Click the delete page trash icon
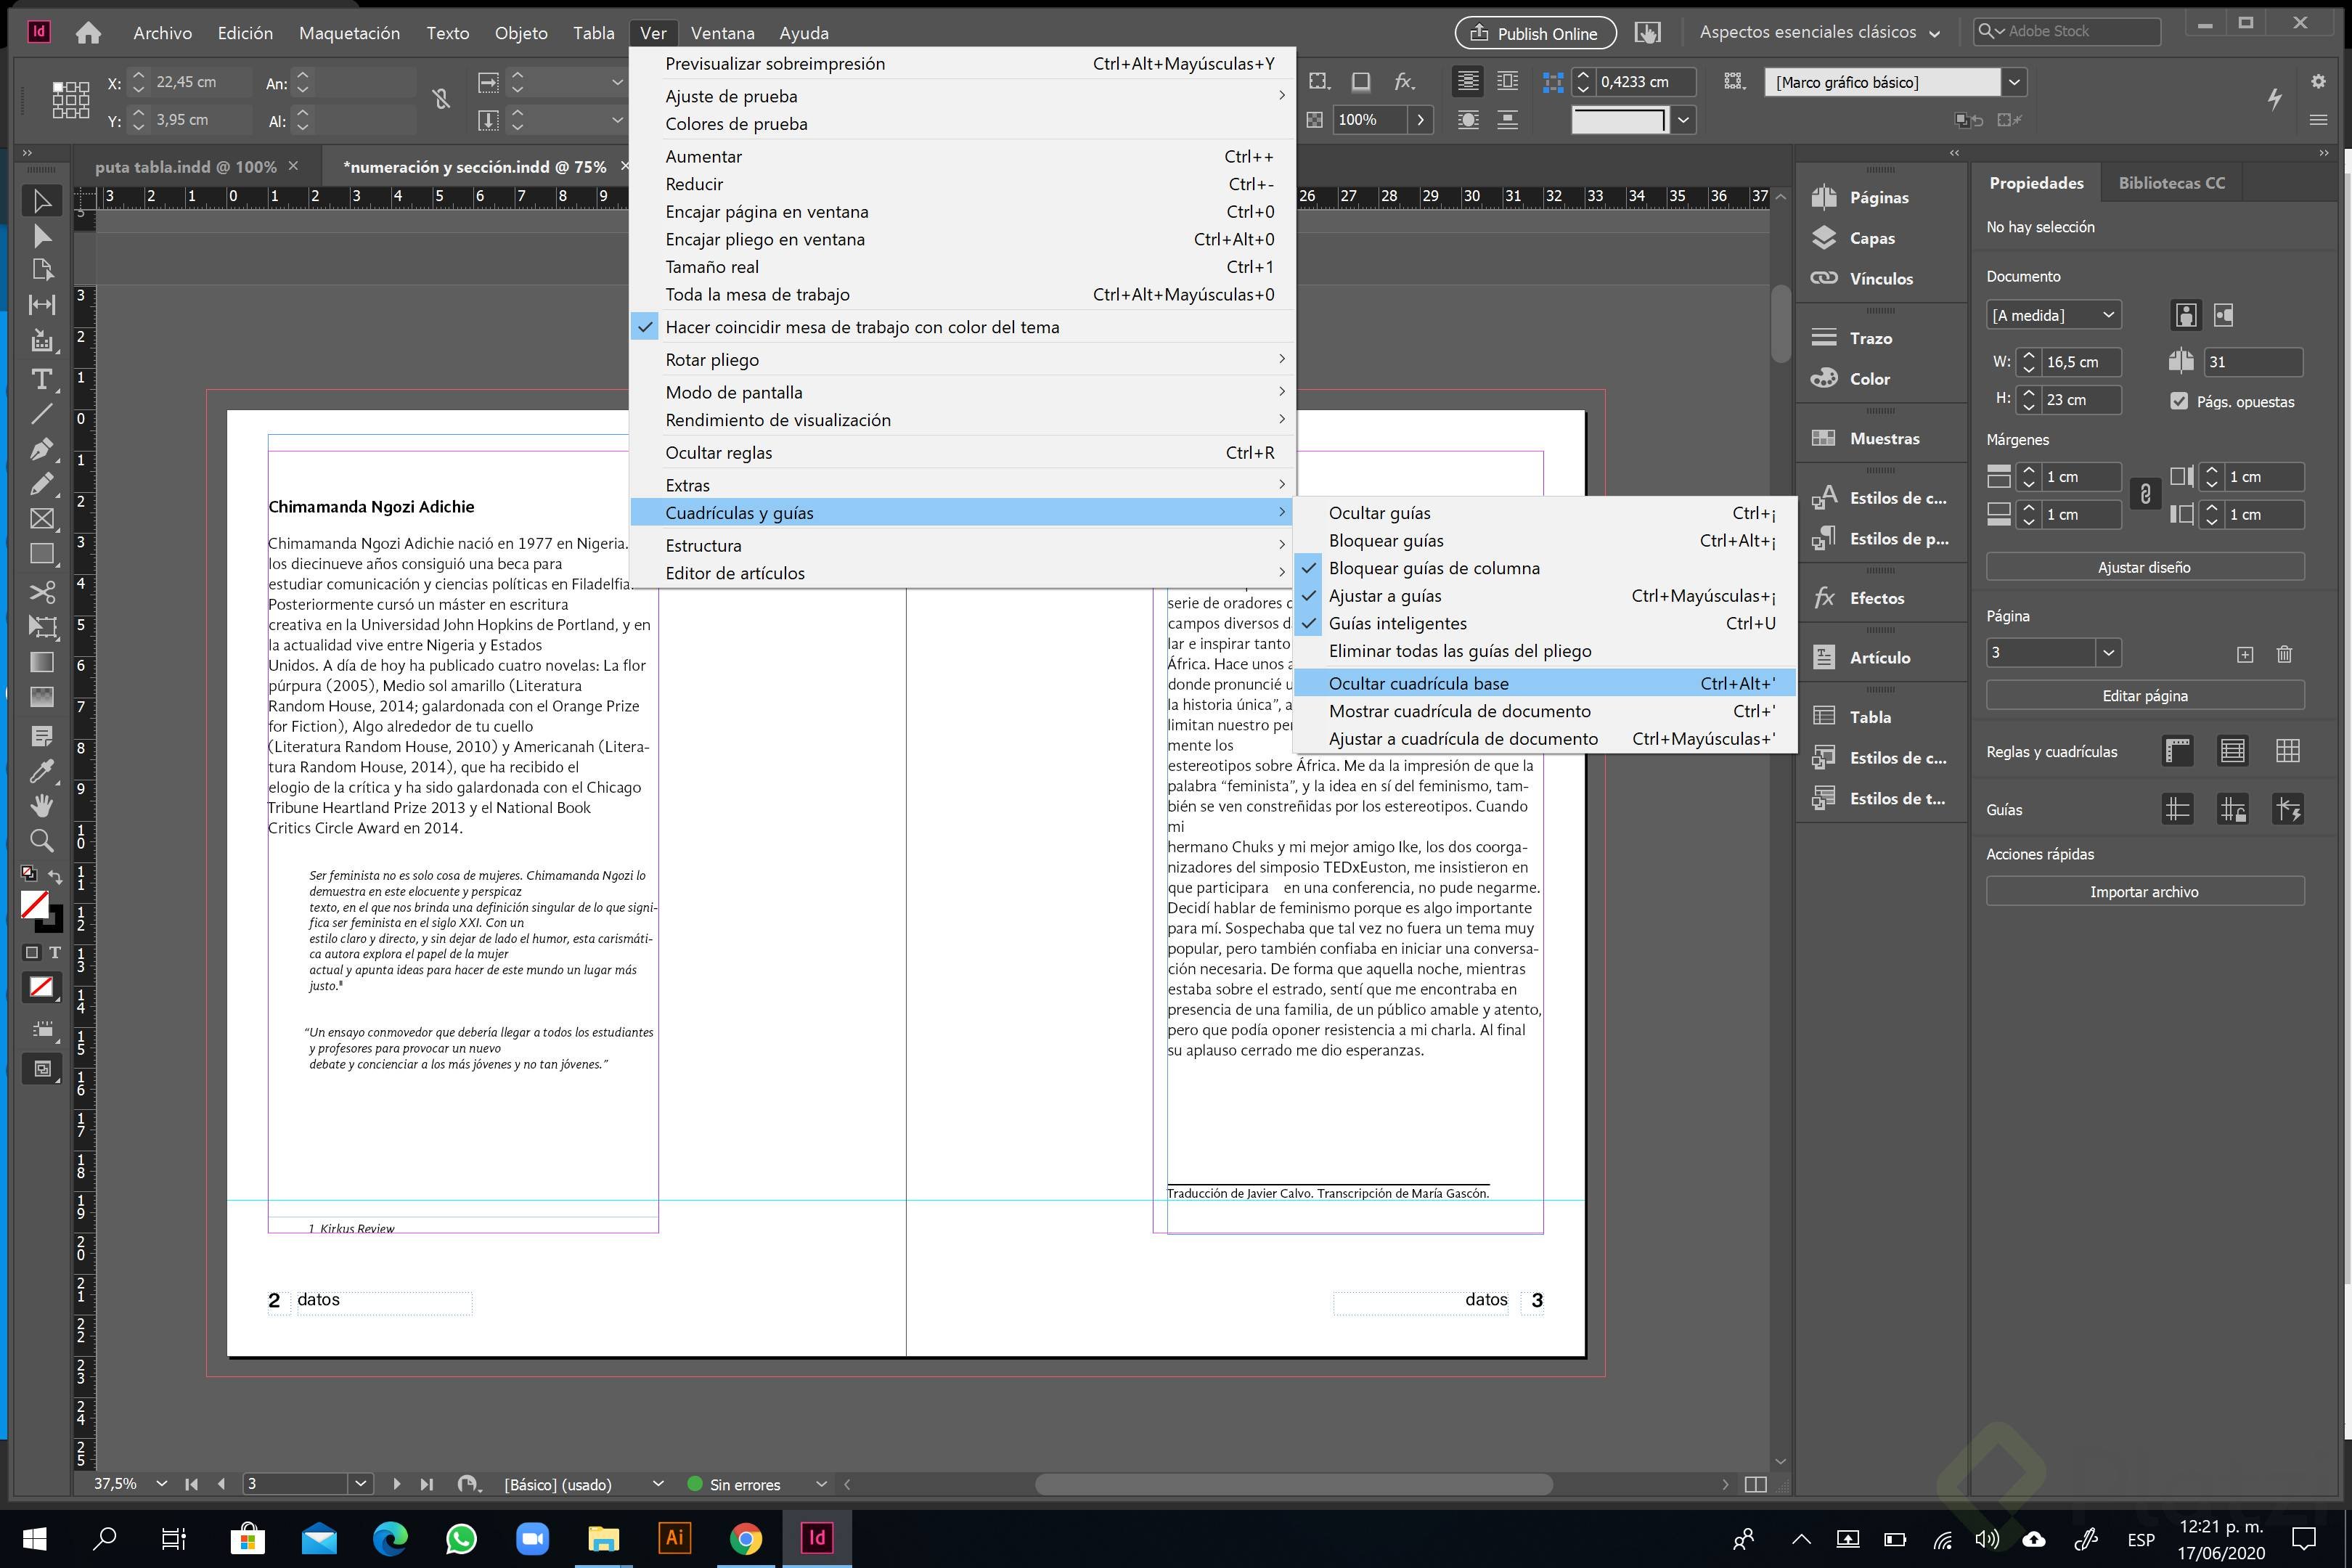Image resolution: width=2352 pixels, height=1568 pixels. click(2284, 654)
